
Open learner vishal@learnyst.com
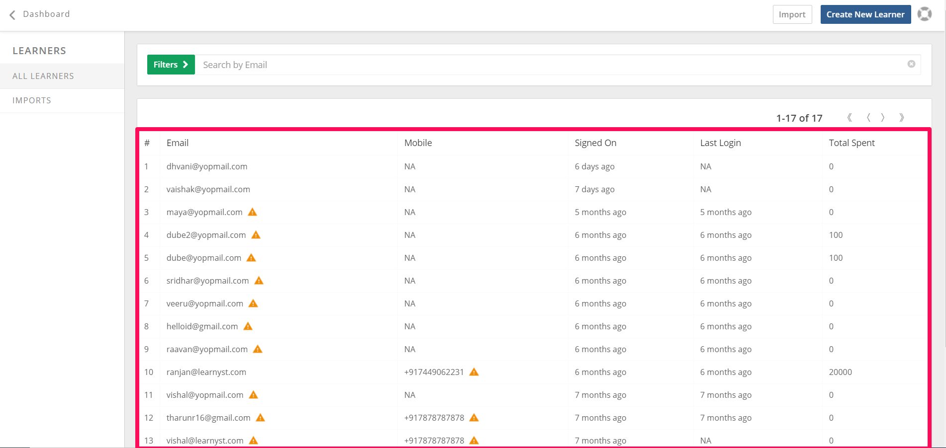point(205,441)
